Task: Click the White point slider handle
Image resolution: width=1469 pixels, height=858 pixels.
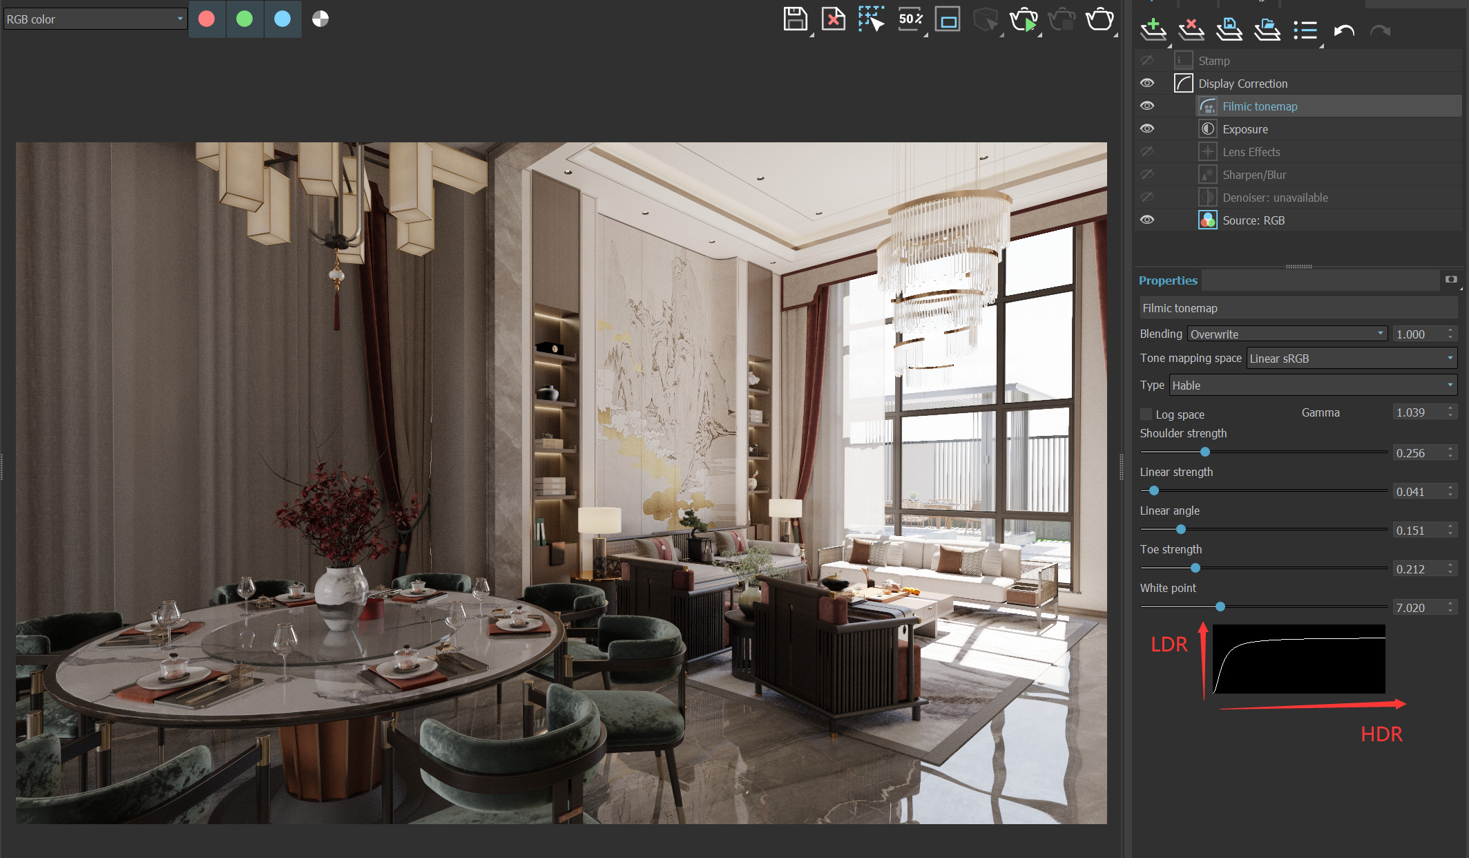Action: 1220,607
